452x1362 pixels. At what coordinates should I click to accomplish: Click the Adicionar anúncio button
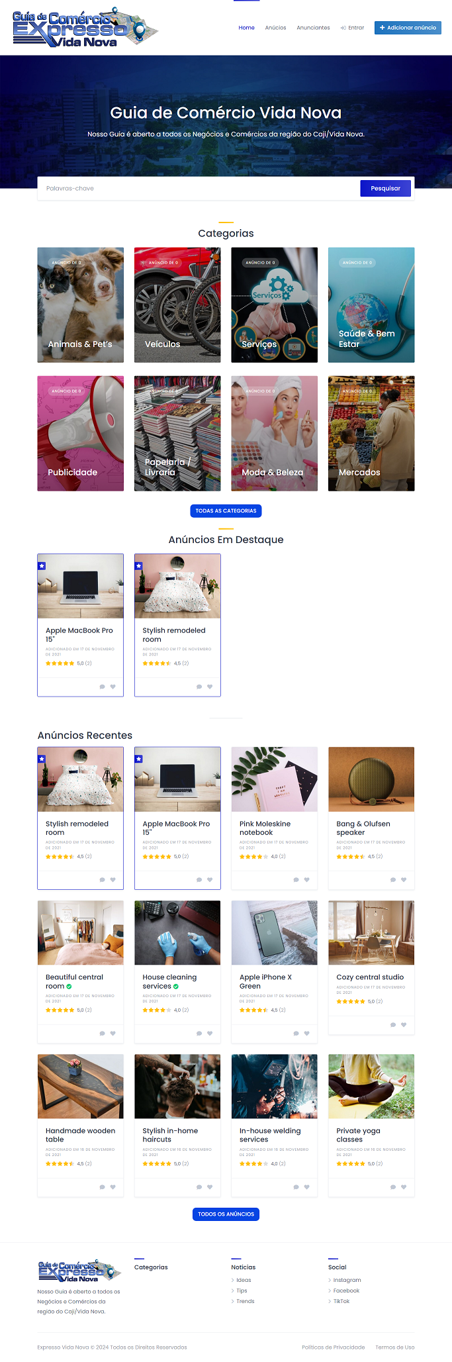[408, 28]
